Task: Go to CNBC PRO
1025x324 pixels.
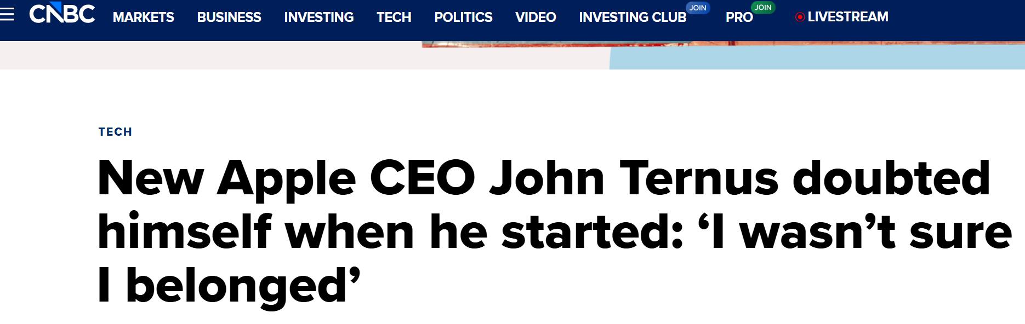Action: pos(739,18)
